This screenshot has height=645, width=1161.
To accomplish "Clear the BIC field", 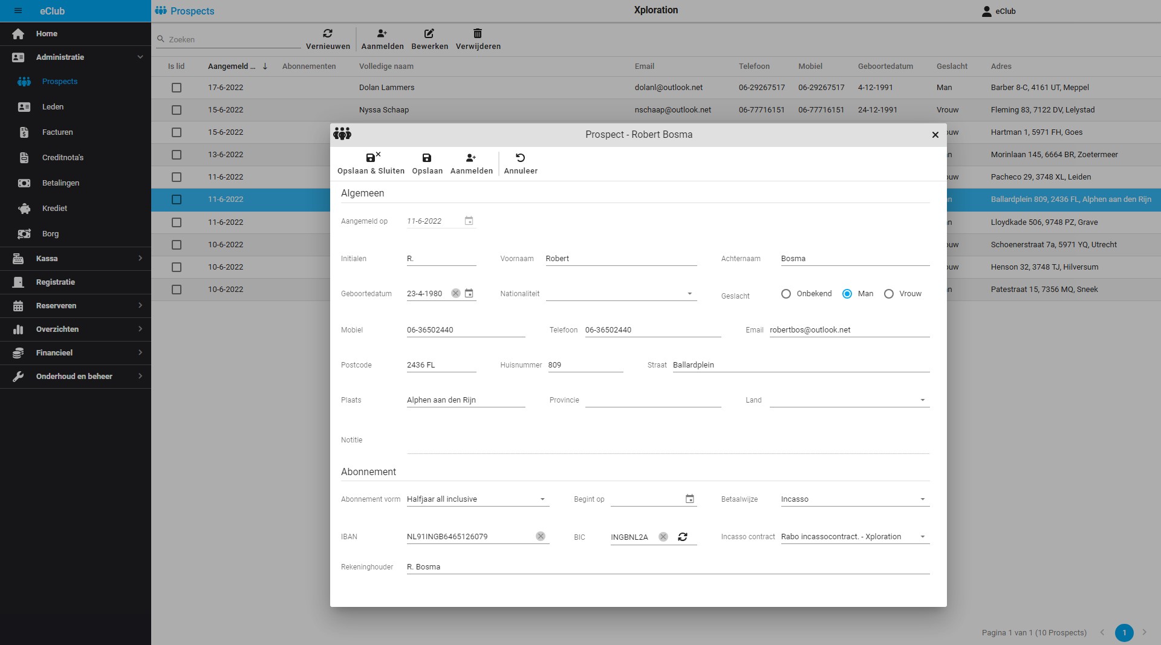I will 663,537.
